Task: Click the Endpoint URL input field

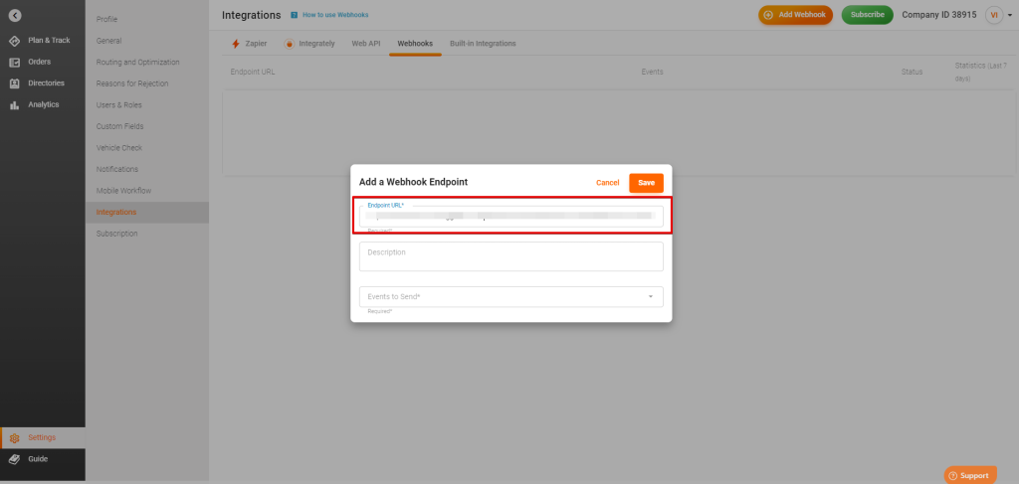Action: click(x=510, y=216)
